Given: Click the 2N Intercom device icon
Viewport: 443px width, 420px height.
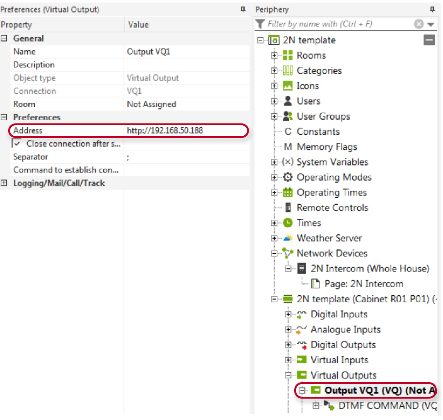Looking at the screenshot, I should 302,268.
